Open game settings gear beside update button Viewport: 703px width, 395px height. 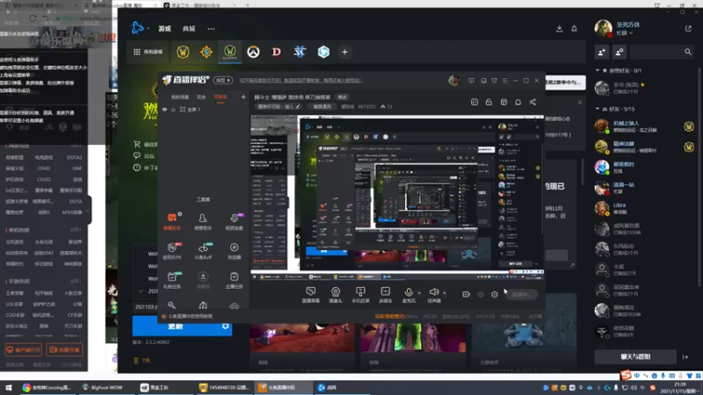(x=226, y=327)
